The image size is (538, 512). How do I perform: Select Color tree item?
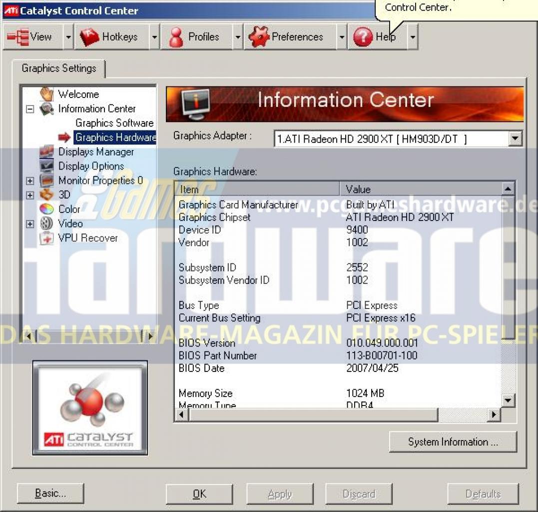click(69, 209)
